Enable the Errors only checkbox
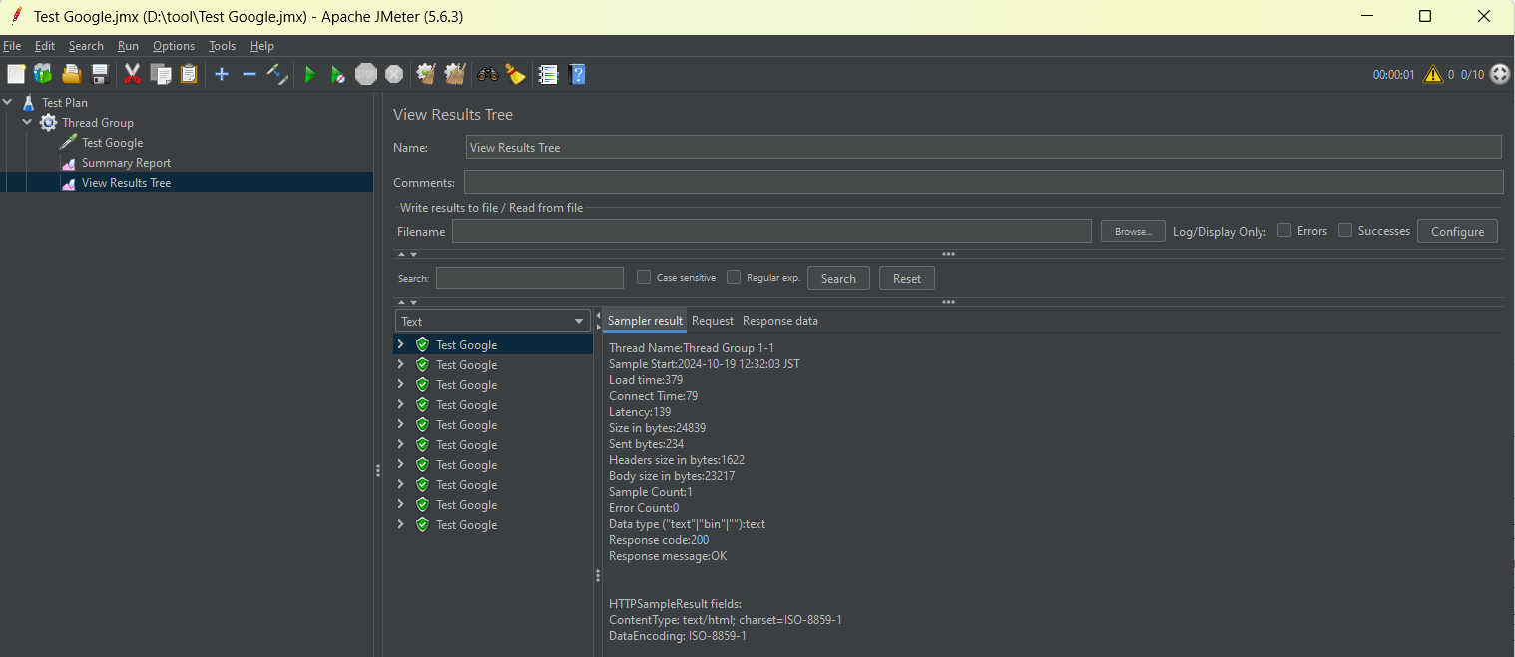The height and width of the screenshot is (657, 1515). pyautogui.click(x=1284, y=231)
